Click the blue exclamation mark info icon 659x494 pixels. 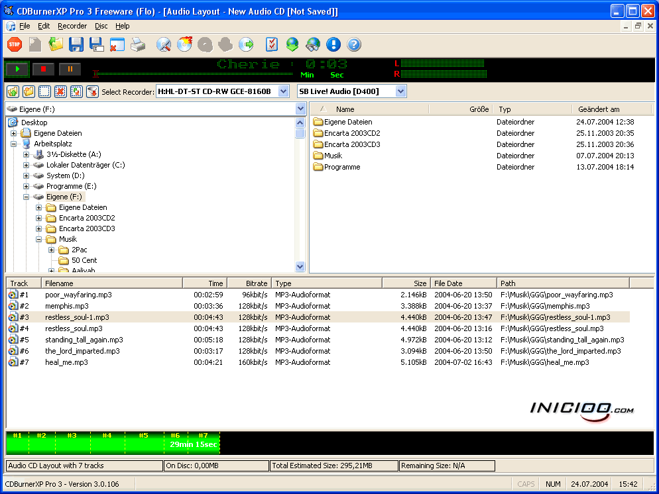(x=333, y=44)
